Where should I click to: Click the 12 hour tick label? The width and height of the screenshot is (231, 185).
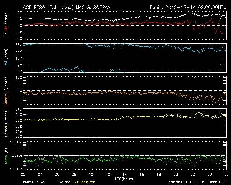108,175
